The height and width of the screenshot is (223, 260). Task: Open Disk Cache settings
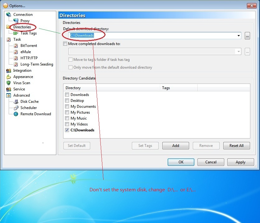point(30,102)
